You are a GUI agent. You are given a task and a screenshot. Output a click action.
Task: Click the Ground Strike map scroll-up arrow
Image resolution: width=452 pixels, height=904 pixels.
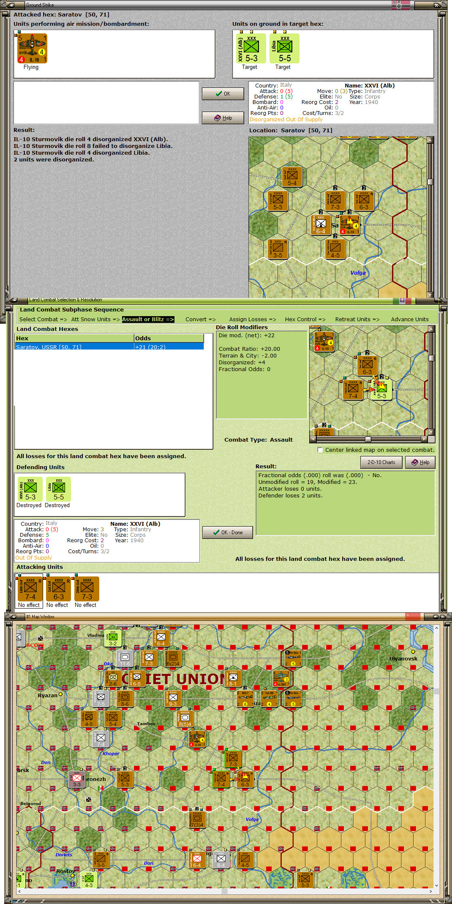point(430,140)
